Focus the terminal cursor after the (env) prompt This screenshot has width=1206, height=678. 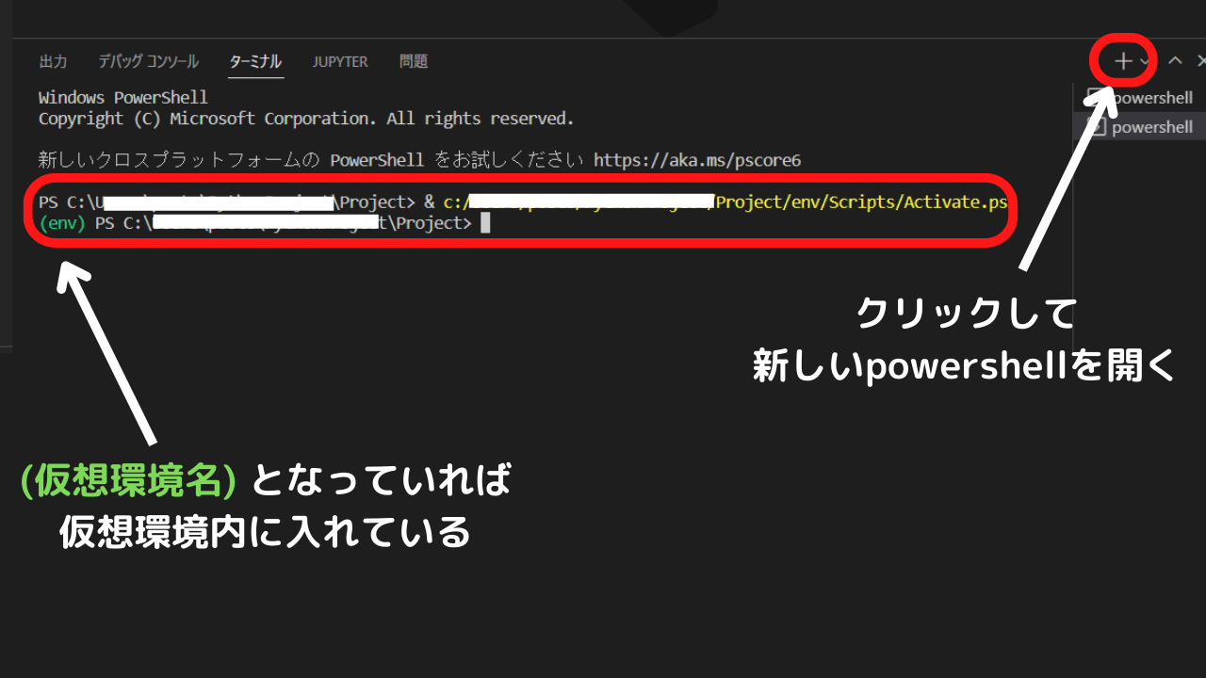click(485, 223)
